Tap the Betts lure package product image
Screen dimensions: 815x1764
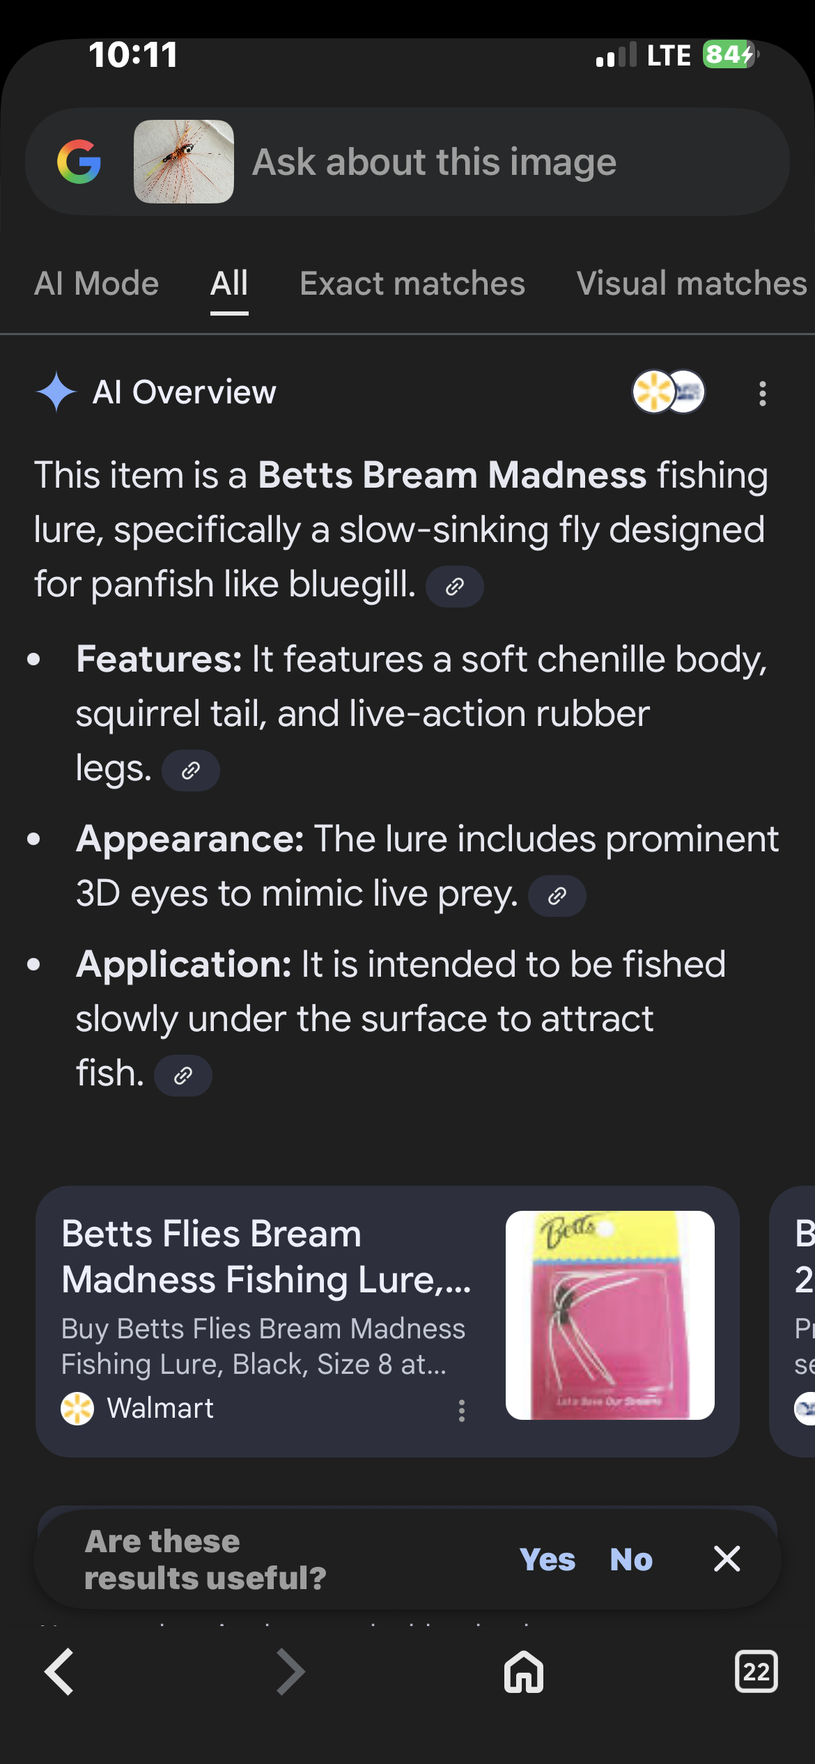coord(610,1315)
